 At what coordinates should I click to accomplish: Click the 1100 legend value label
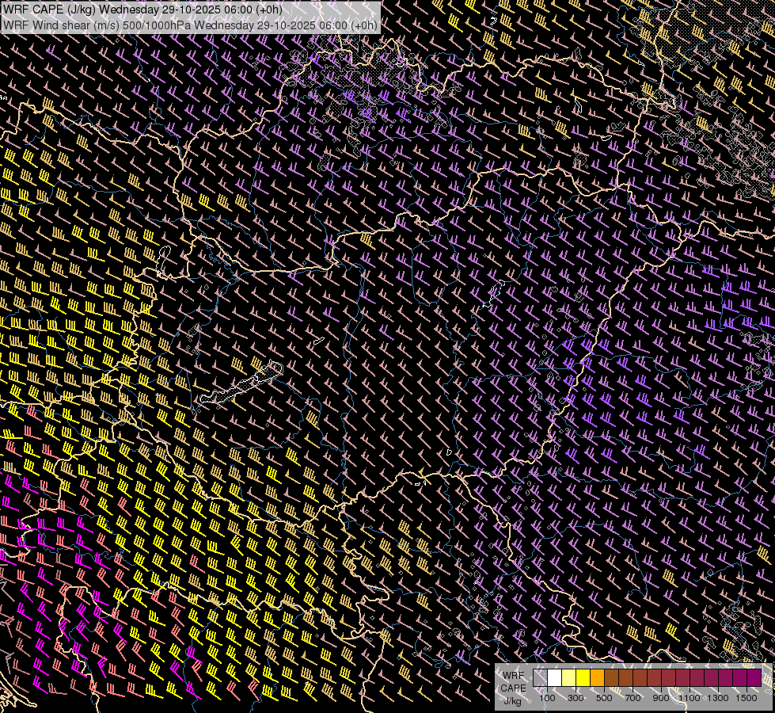point(689,698)
